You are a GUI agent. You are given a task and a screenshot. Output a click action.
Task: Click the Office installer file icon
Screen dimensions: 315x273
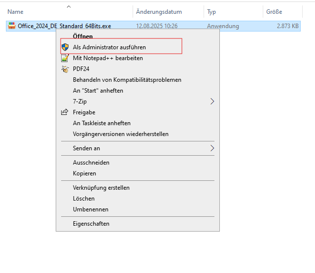click(11, 26)
